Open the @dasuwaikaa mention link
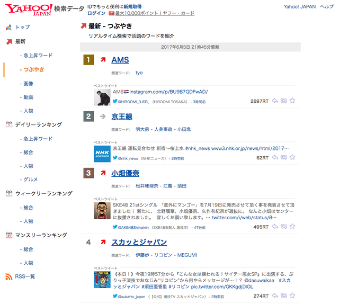The height and width of the screenshot is (304, 339). click(x=259, y=281)
